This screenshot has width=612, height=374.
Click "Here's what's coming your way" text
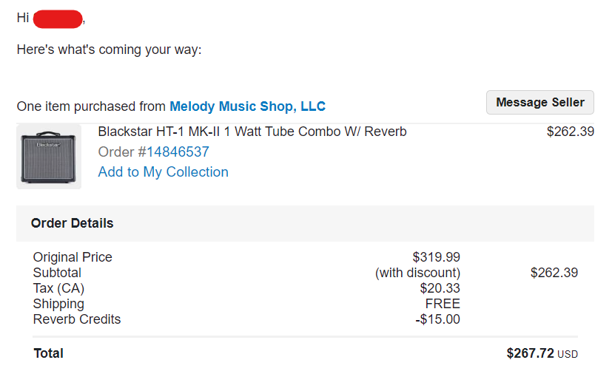pos(109,50)
